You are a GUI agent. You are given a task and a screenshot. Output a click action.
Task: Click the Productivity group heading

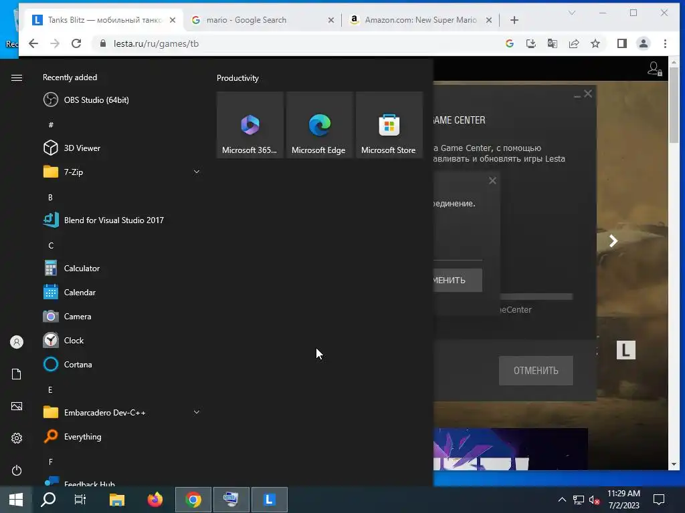[237, 78]
